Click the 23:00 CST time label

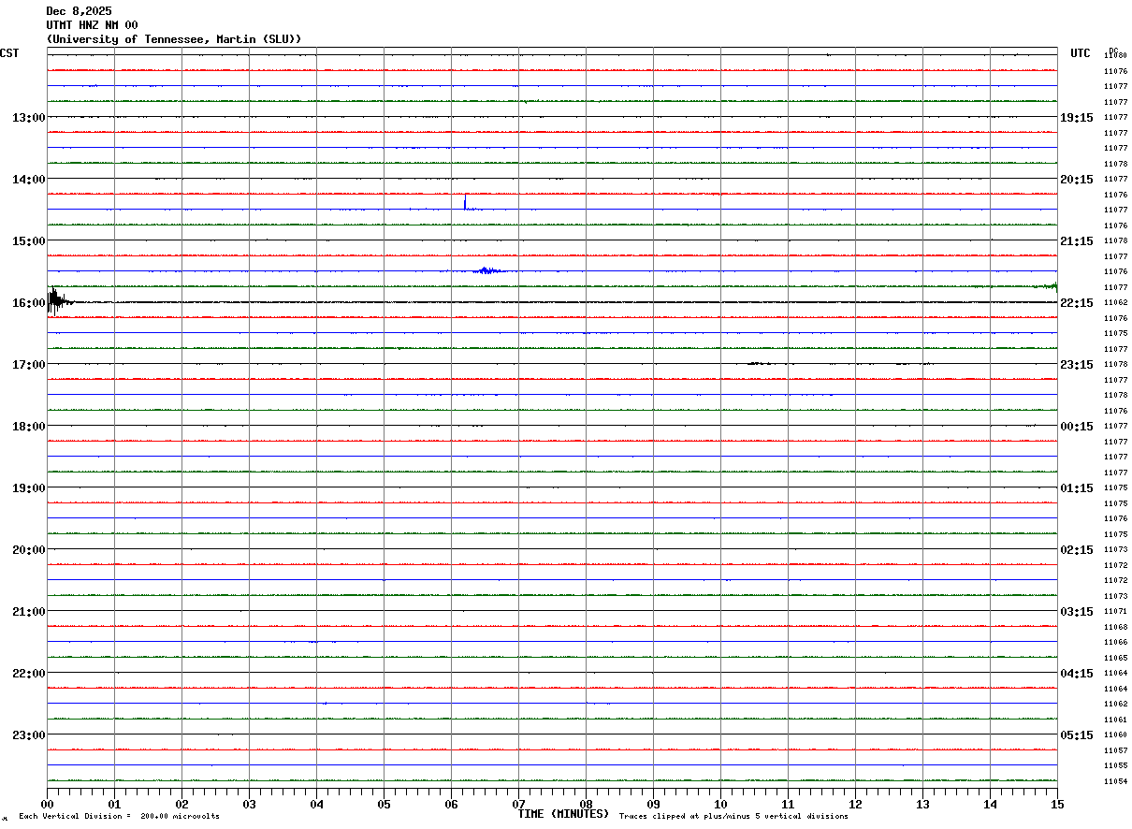29,735
